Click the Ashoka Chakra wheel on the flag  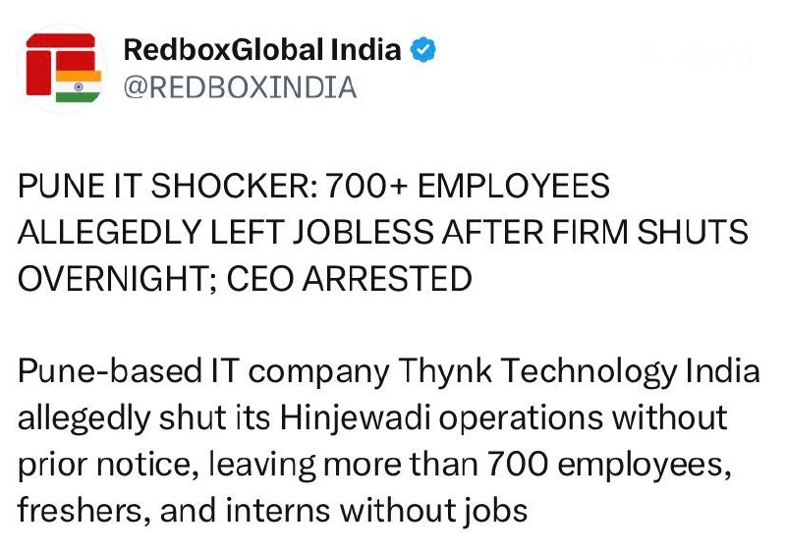point(79,86)
